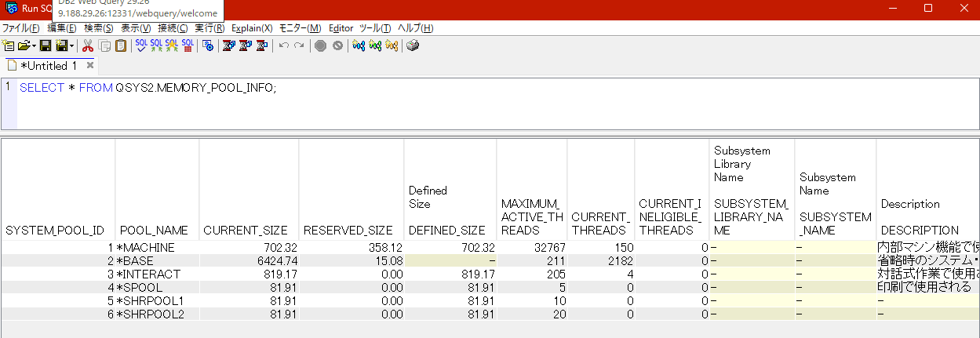Open the 表示(V) menu
The width and height of the screenshot is (980, 338).
[136, 28]
